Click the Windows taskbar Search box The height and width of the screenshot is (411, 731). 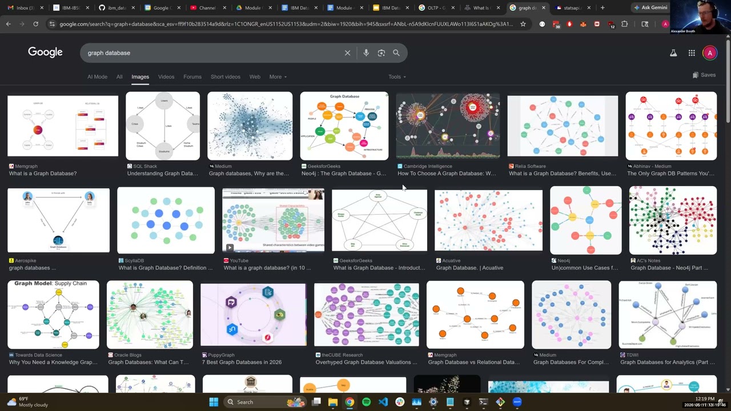tap(264, 402)
